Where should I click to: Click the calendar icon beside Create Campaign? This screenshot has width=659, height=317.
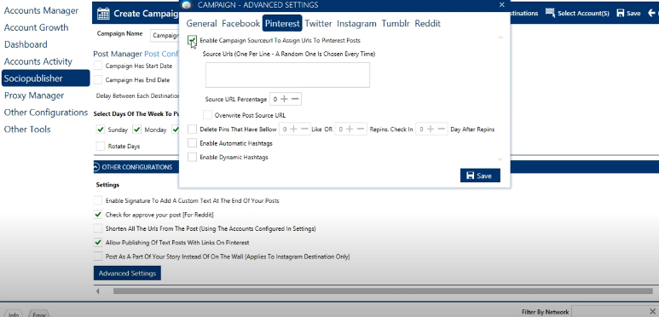[x=103, y=14]
